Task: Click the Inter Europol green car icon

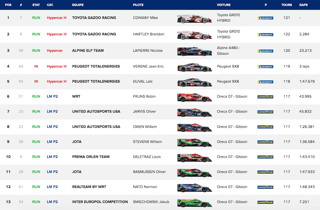Action: (194, 203)
